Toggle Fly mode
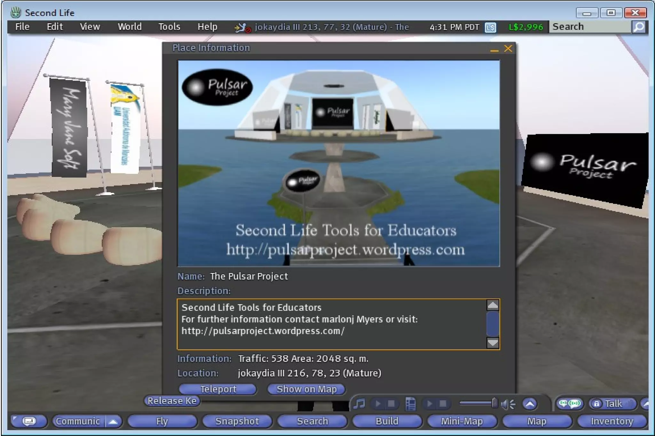 click(162, 421)
